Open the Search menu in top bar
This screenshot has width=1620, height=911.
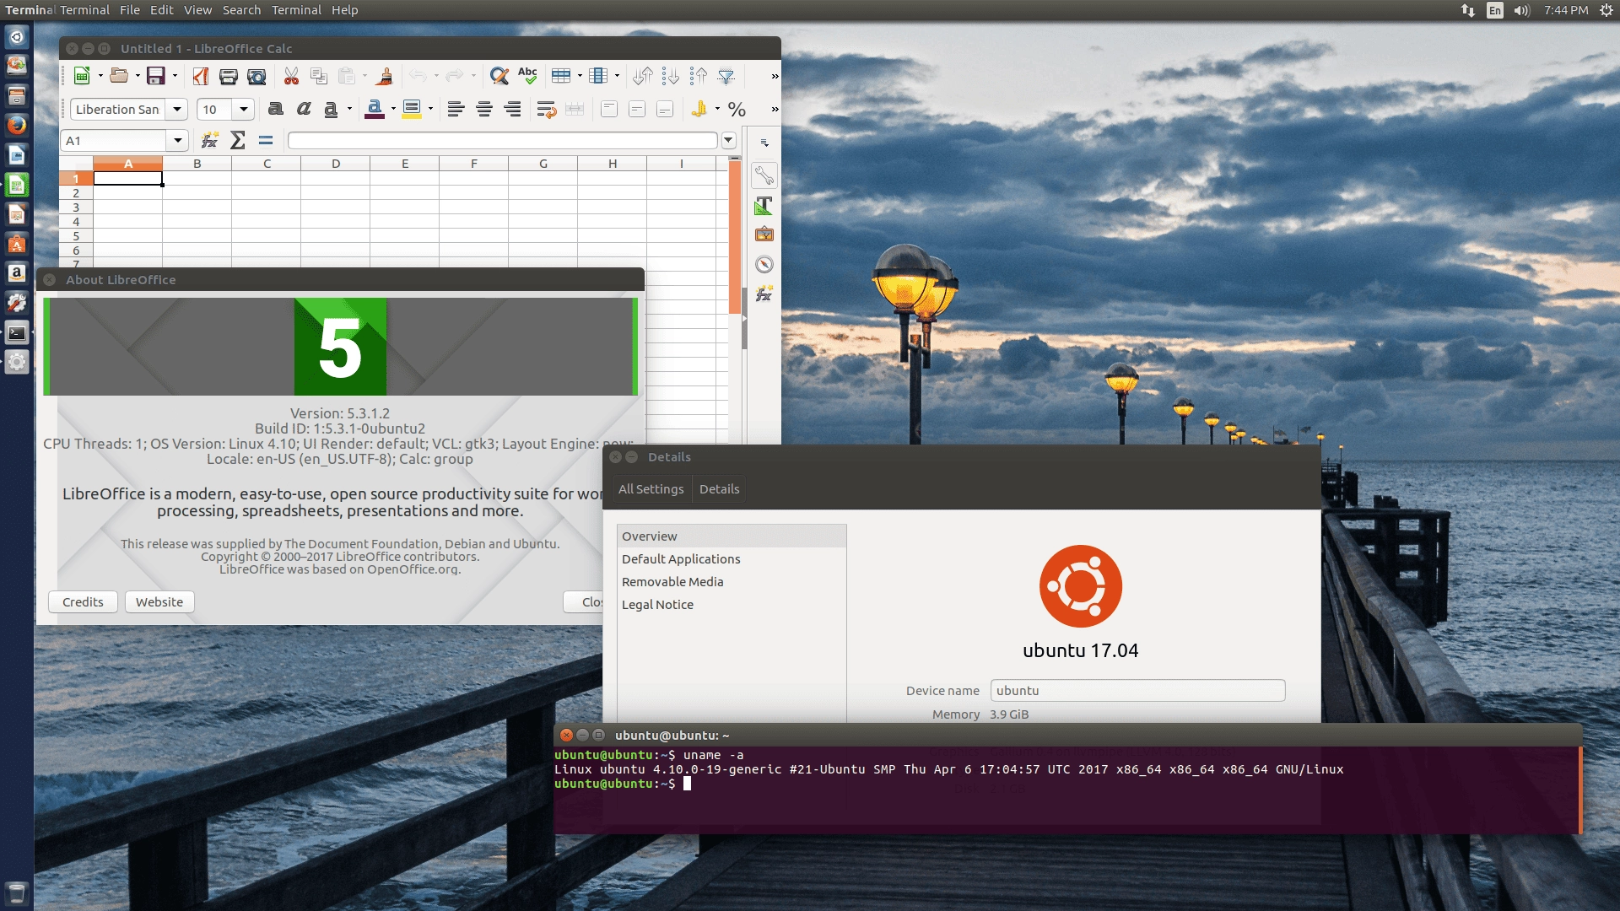(242, 10)
